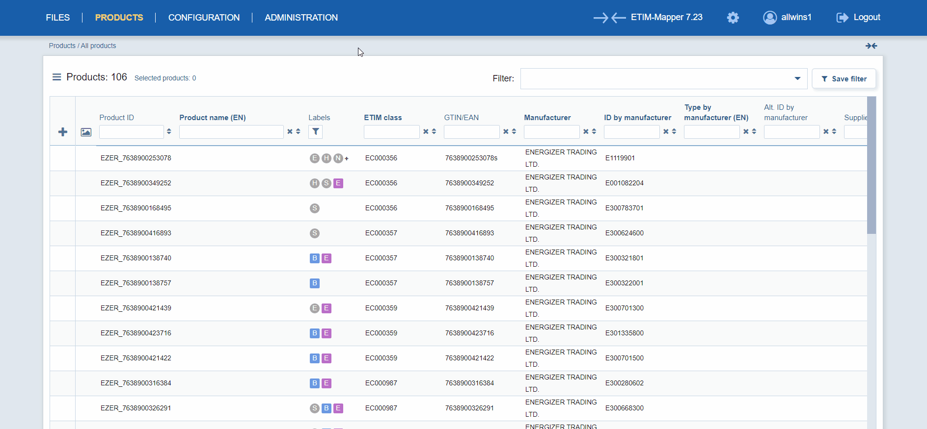Click the Save filter button
927x429 pixels.
pos(844,78)
